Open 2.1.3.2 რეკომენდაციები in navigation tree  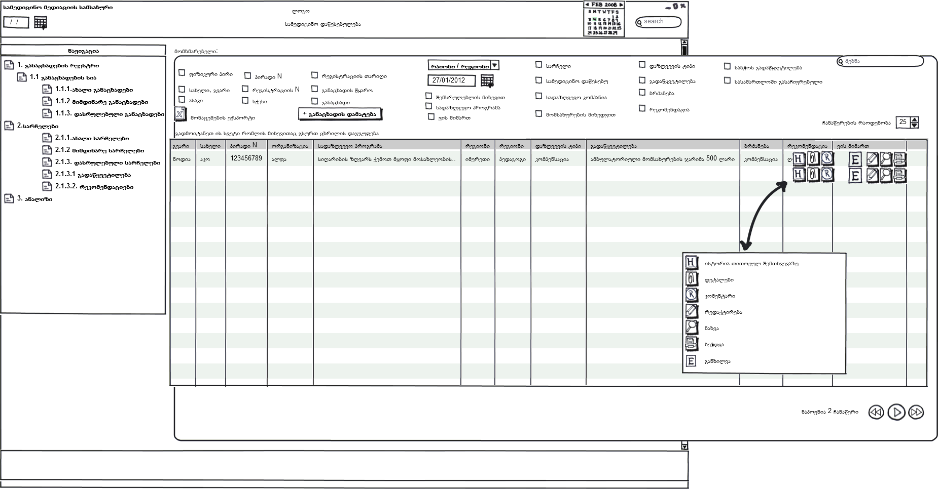(94, 187)
